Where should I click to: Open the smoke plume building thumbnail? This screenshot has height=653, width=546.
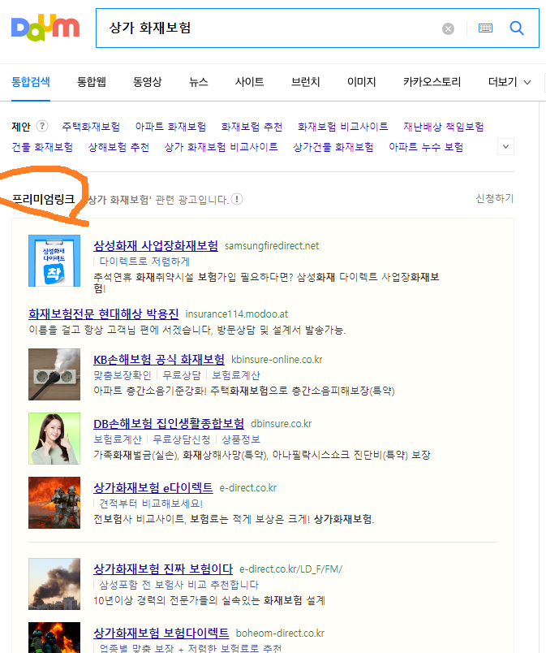click(54, 584)
